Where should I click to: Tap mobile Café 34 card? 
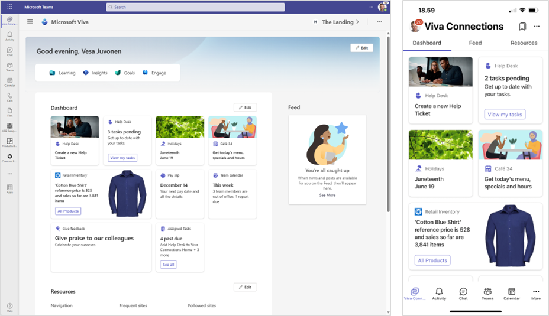point(510,164)
